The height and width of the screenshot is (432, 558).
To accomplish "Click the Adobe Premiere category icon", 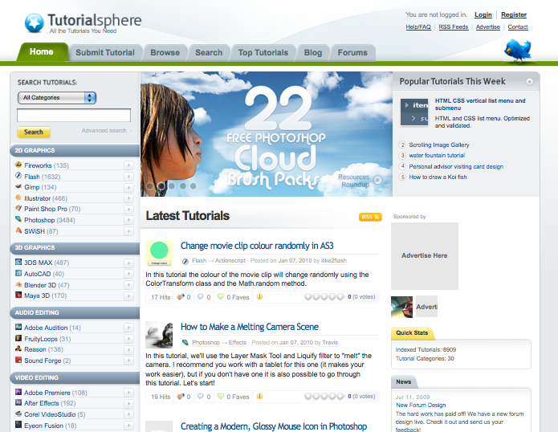I will [x=18, y=392].
